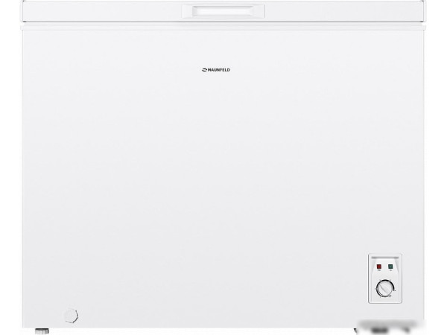This screenshot has height=335, width=447.
Task: Click the small label under red light
Action: [378, 270]
